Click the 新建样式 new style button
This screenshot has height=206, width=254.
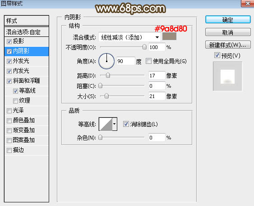tap(228, 45)
